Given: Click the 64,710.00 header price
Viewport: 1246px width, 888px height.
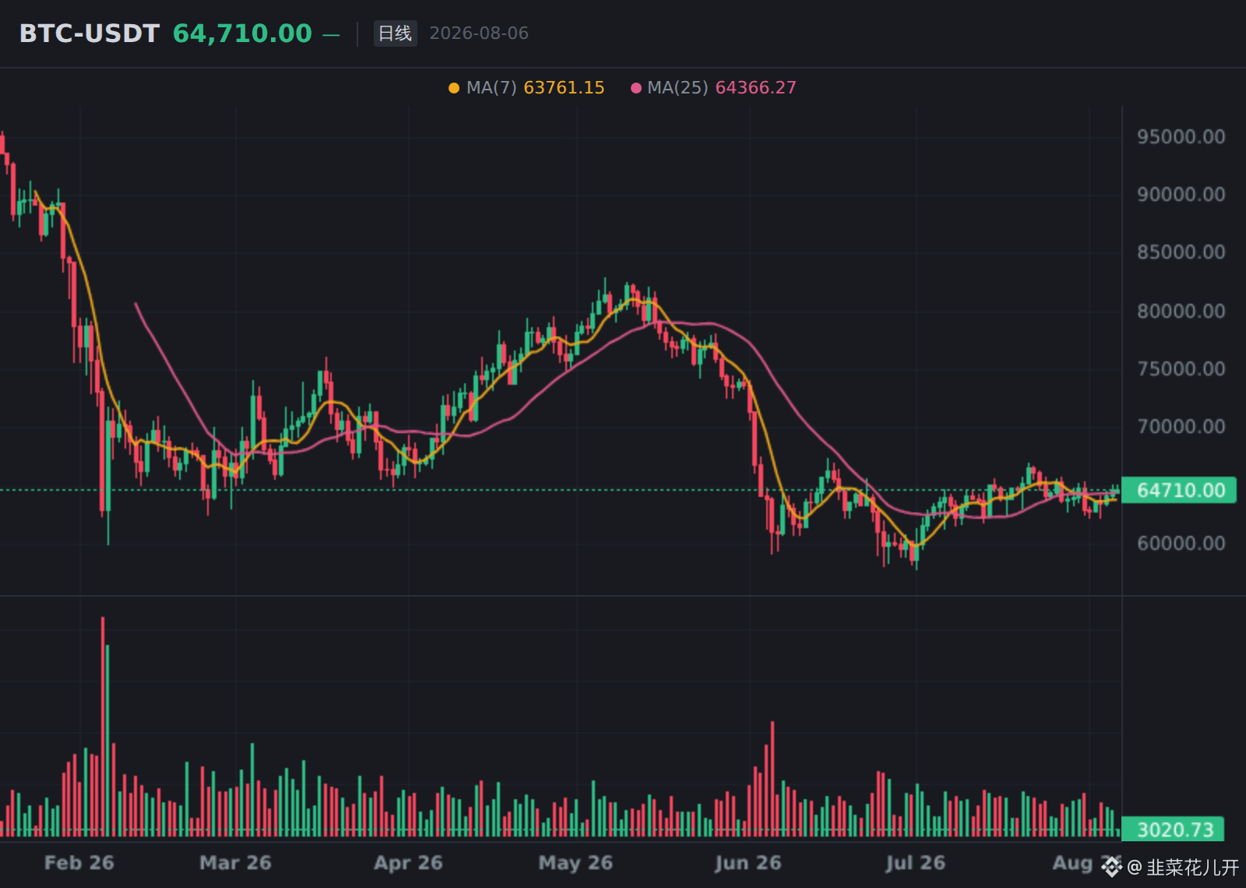Looking at the screenshot, I should (242, 33).
